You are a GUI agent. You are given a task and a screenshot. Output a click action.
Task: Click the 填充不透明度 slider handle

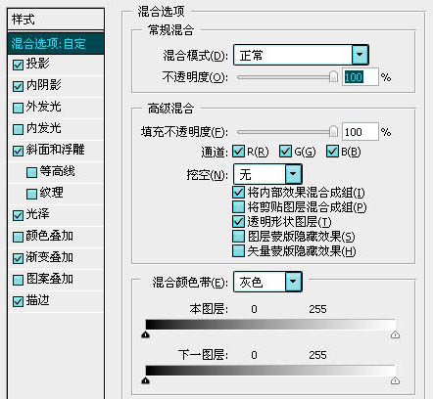[x=333, y=131]
